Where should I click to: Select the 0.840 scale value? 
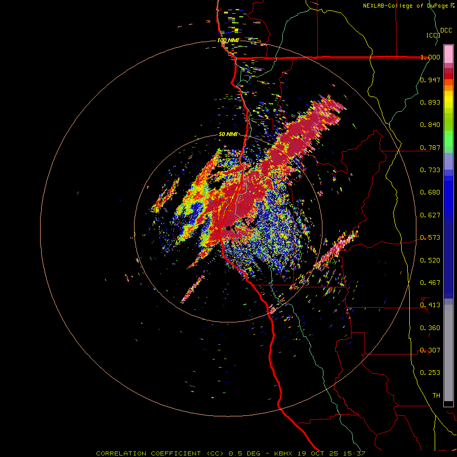tap(430, 125)
